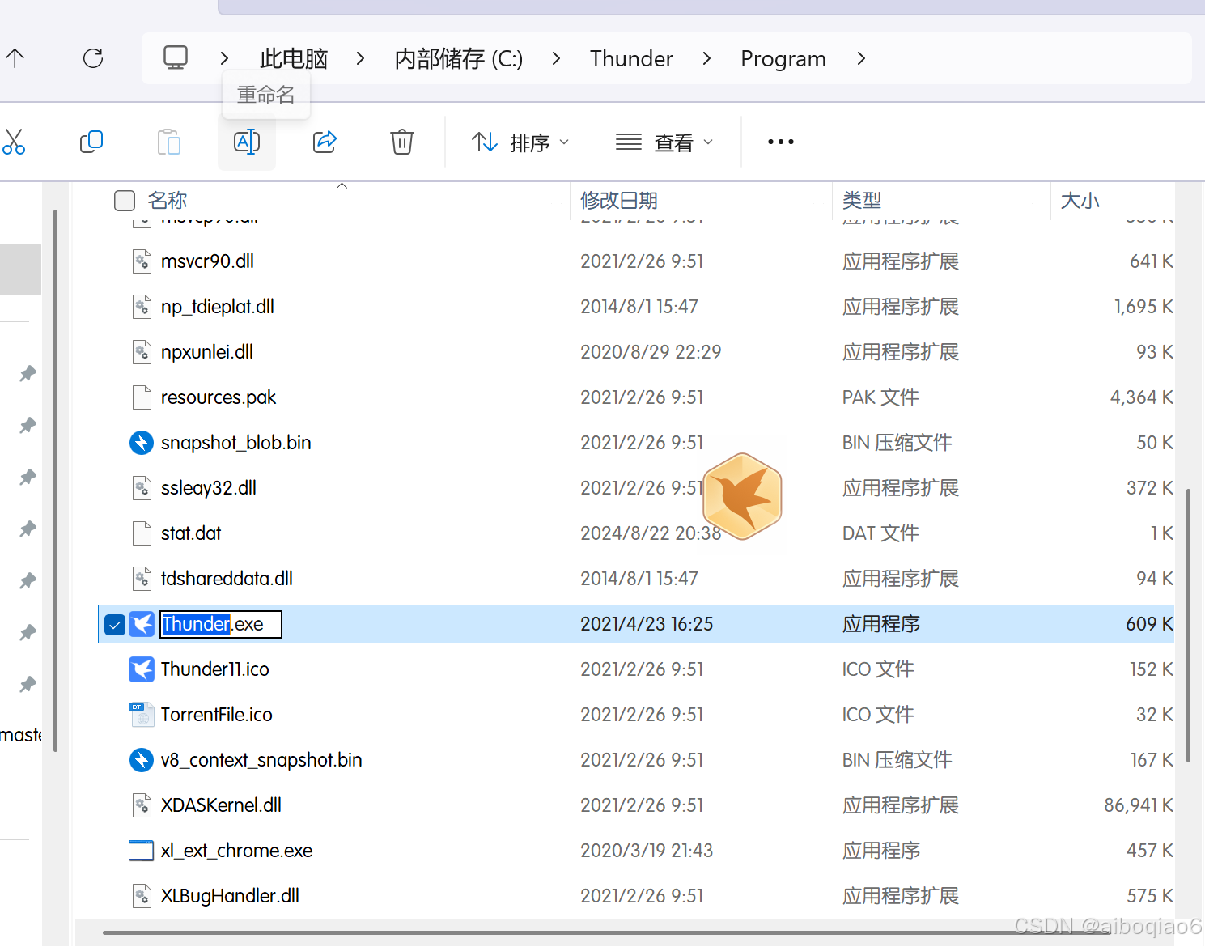Select the msvcr90.dll file name
This screenshot has width=1205, height=947.
pos(207,261)
